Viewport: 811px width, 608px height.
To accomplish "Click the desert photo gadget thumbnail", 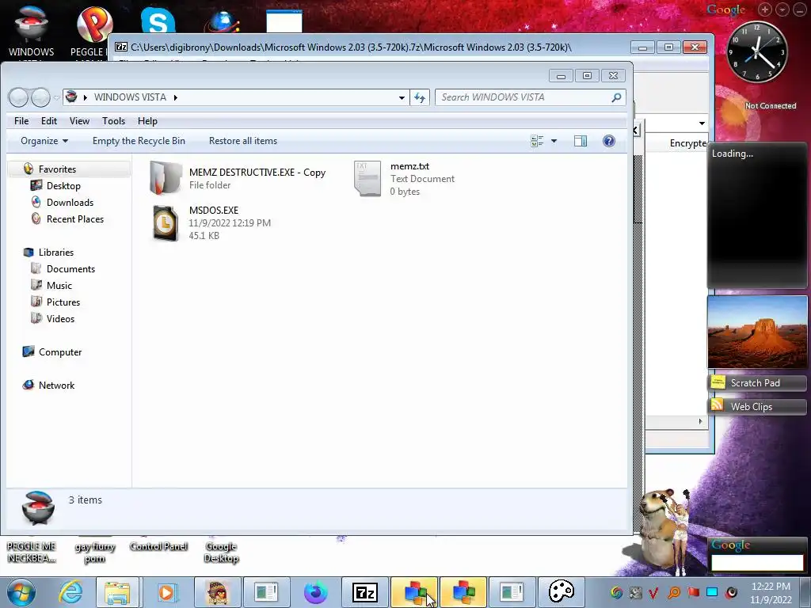I will (757, 332).
